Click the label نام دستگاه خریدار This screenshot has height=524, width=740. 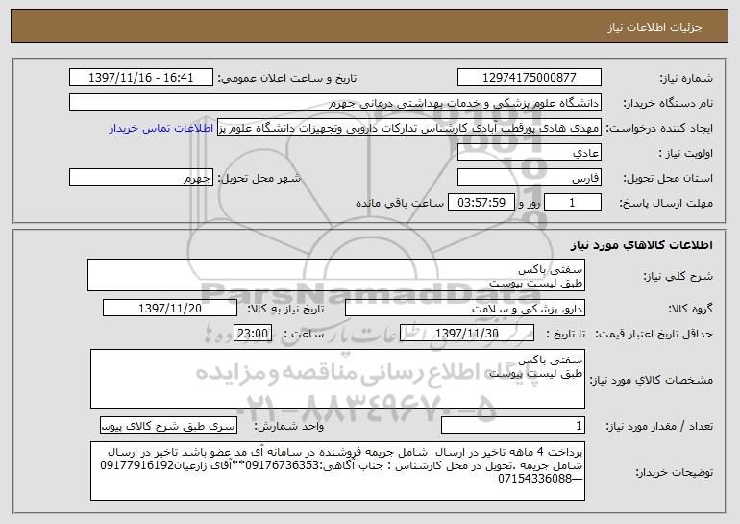(x=668, y=103)
